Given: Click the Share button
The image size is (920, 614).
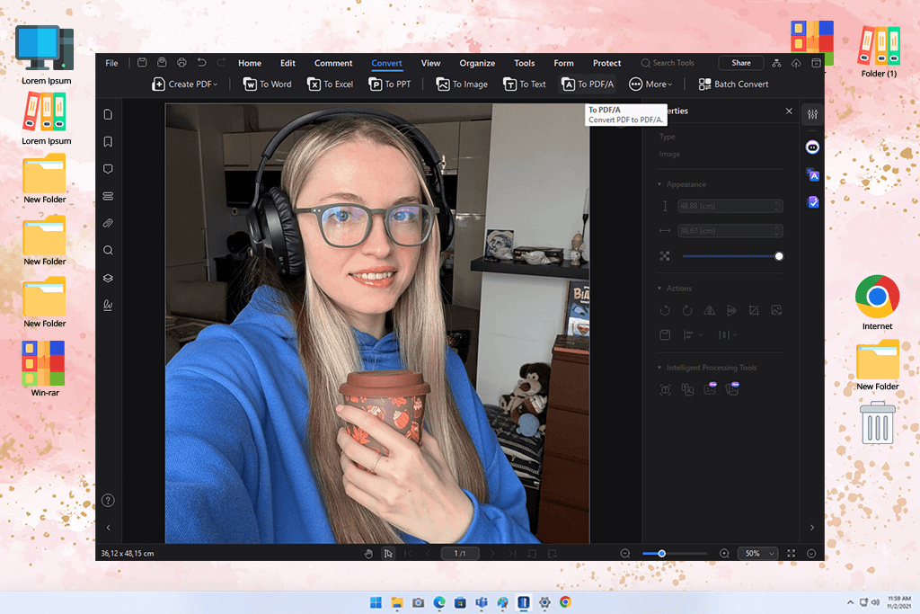Looking at the screenshot, I should coord(741,63).
